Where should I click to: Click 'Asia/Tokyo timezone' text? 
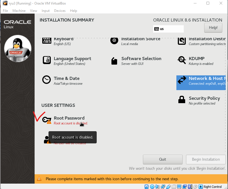(68, 84)
